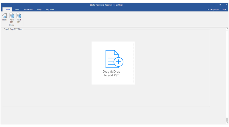
Task: Click the document plus icon in drop area
Action: (x=114, y=59)
